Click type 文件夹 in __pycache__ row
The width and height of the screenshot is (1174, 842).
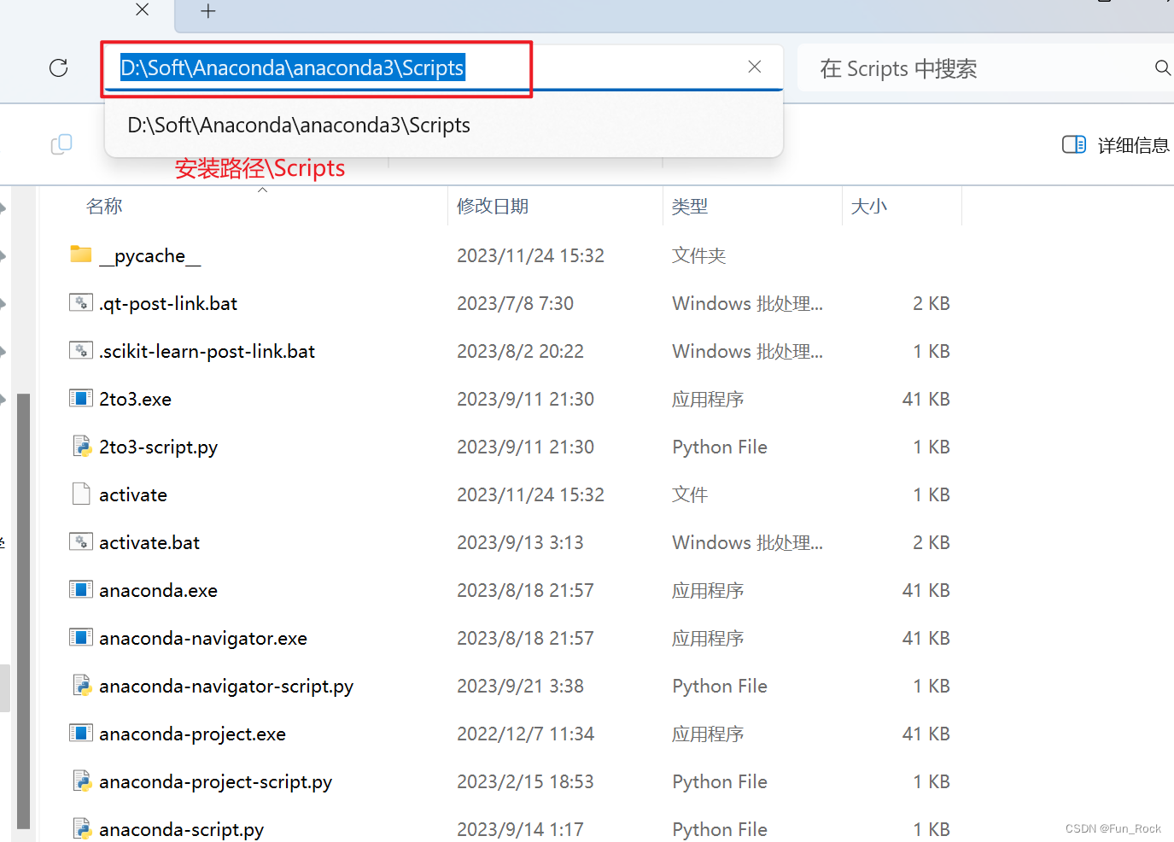pos(699,255)
